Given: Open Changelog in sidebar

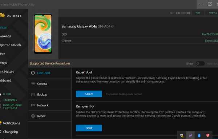Looking at the screenshot, I should coord(11,132).
